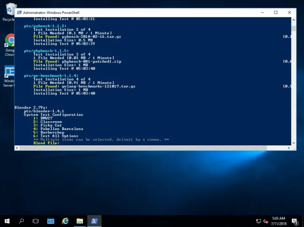Select PowerShell taskbar button

point(94,221)
